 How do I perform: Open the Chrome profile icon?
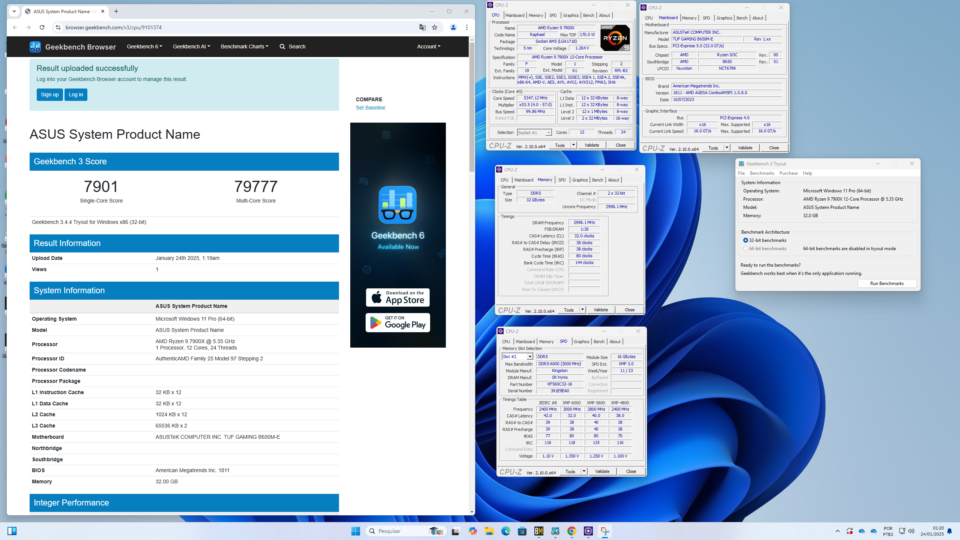[x=453, y=27]
